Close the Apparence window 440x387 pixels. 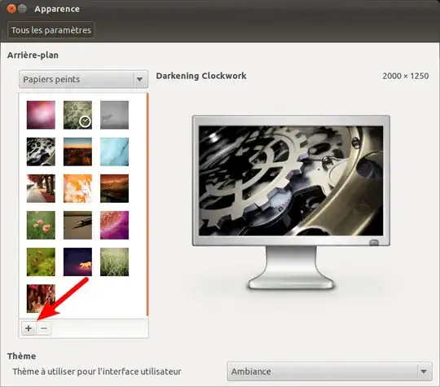click(11, 9)
